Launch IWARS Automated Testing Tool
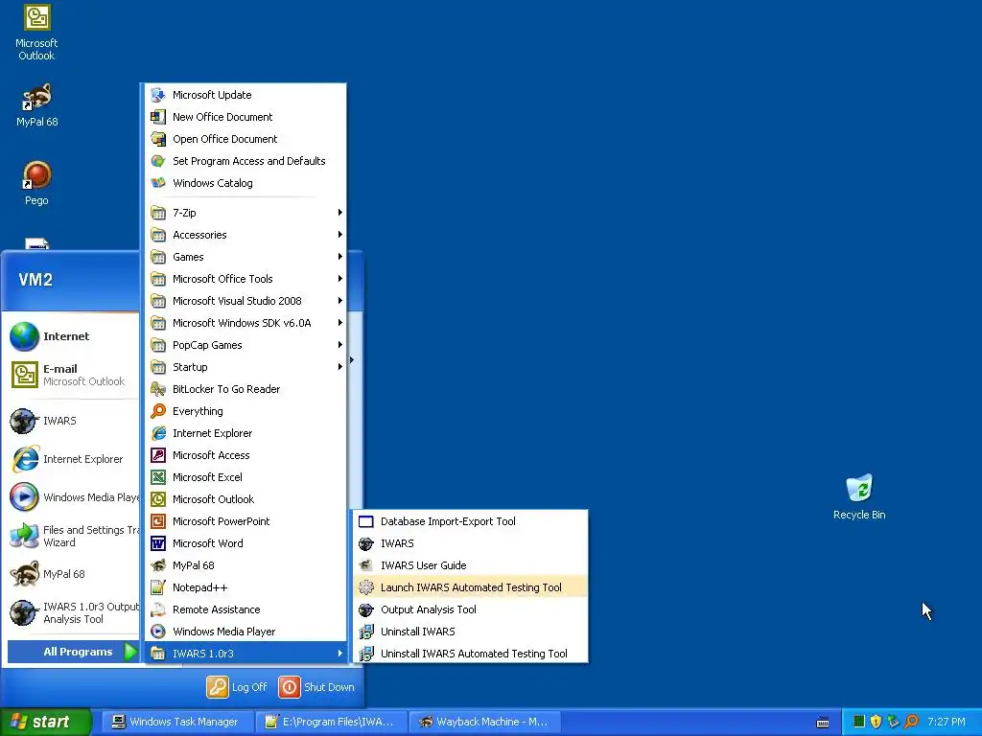This screenshot has height=736, width=982. tap(470, 587)
